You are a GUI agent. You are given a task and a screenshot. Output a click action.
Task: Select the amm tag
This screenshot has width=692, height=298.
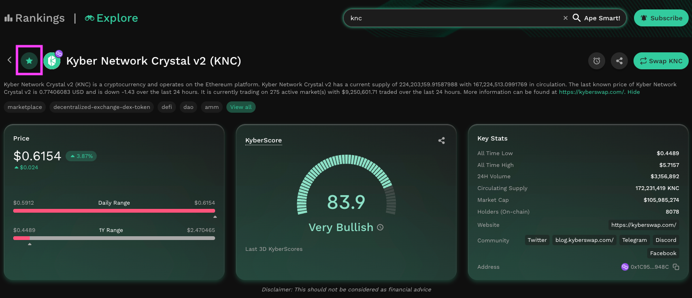point(212,107)
